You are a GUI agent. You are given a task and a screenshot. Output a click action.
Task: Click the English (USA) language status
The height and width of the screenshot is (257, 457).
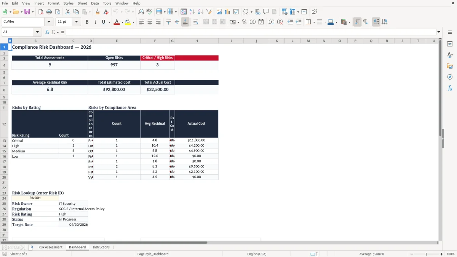pyautogui.click(x=257, y=254)
